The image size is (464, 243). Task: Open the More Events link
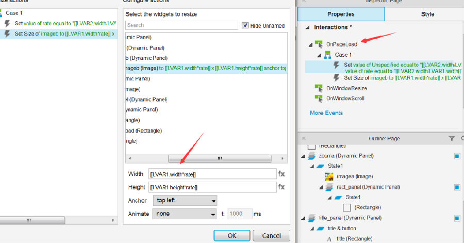point(326,112)
